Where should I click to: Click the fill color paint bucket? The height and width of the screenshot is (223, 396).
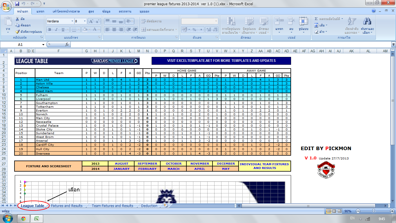85,30
